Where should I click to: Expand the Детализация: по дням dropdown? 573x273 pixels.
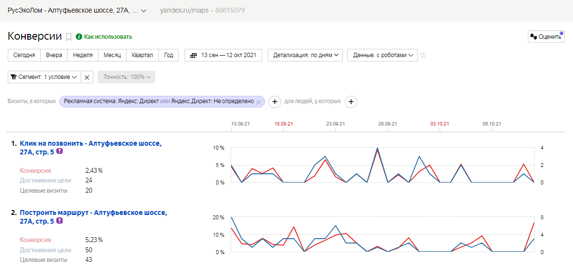305,55
